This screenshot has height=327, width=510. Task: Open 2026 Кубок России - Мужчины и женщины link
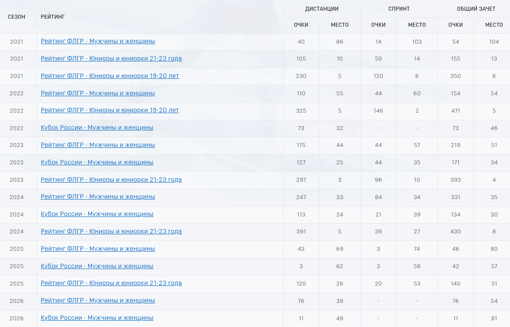tap(97, 318)
